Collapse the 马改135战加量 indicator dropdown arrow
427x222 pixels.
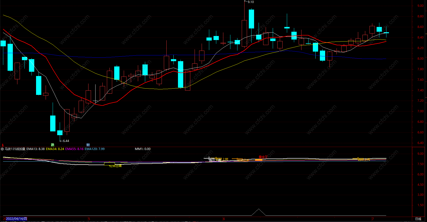click(x=2, y=149)
